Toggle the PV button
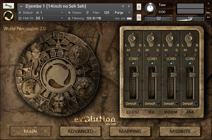Screen dimensions: 212x140 [x=208, y=17]
